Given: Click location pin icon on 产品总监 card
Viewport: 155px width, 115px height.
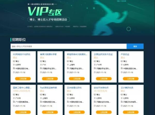Looking at the screenshot, I should (x=122, y=65).
